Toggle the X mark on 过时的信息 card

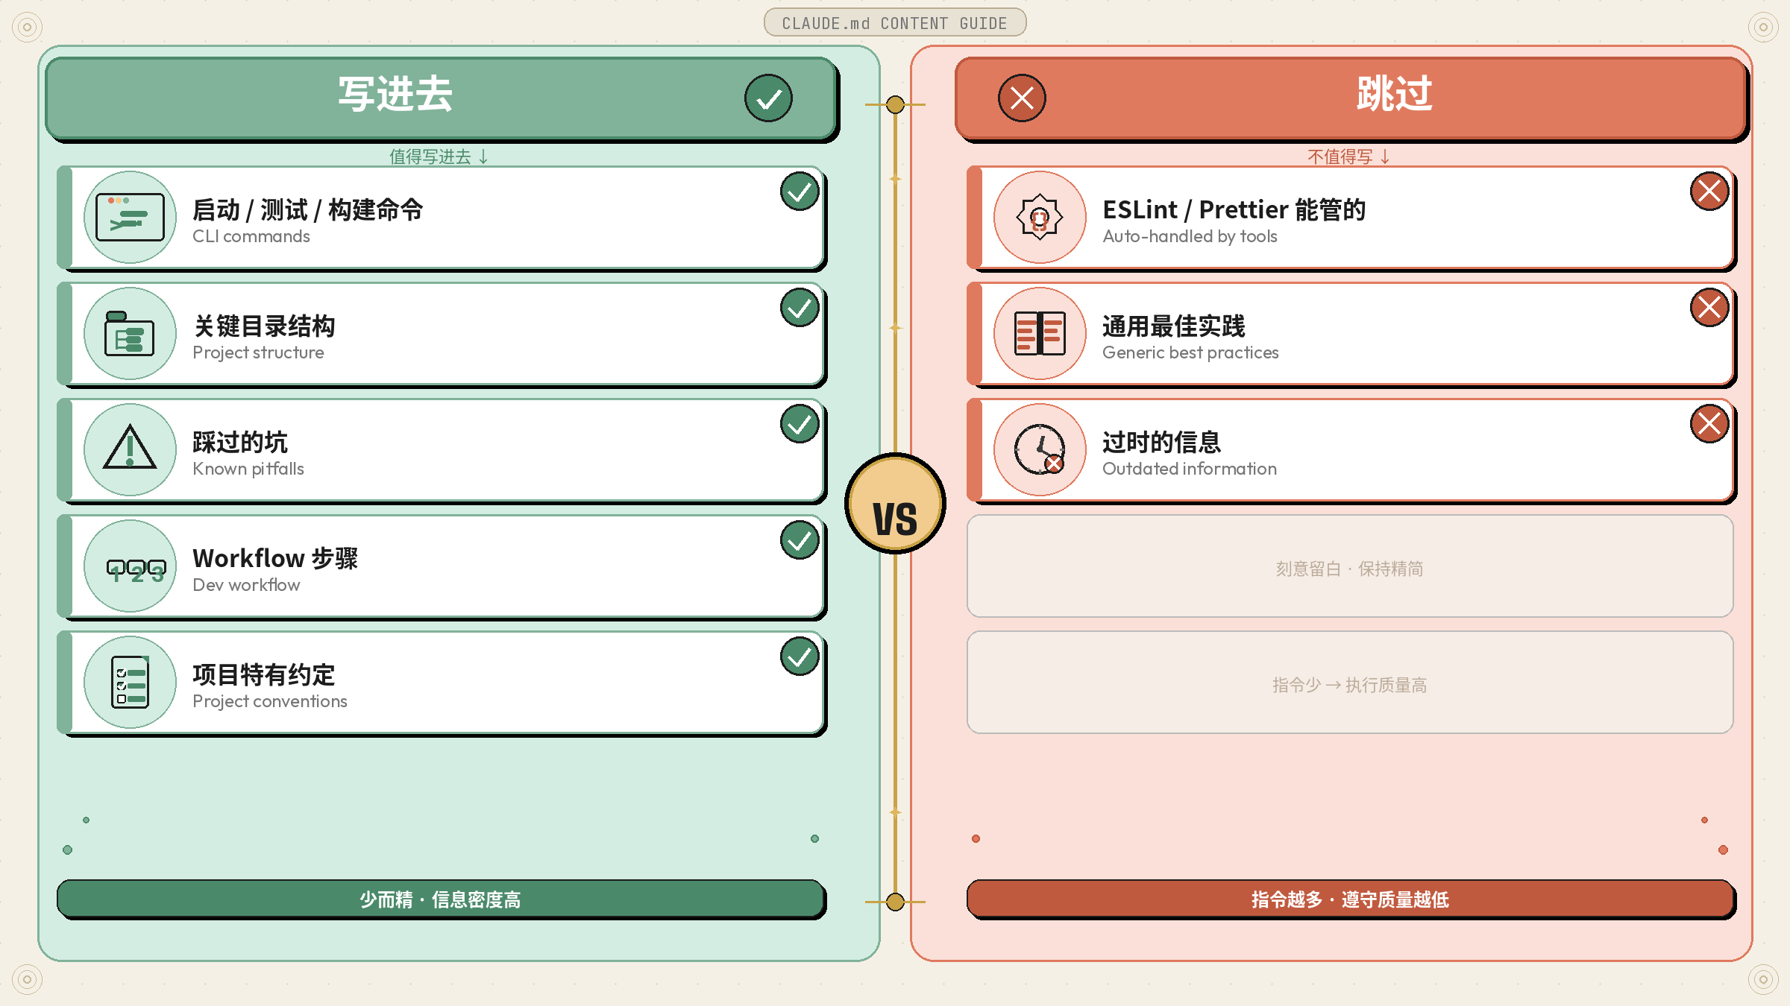[x=1709, y=424]
